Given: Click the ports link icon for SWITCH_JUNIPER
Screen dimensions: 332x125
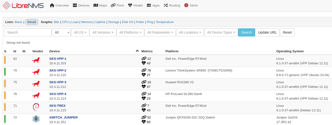Looking at the screenshot, I should pos(144,117).
